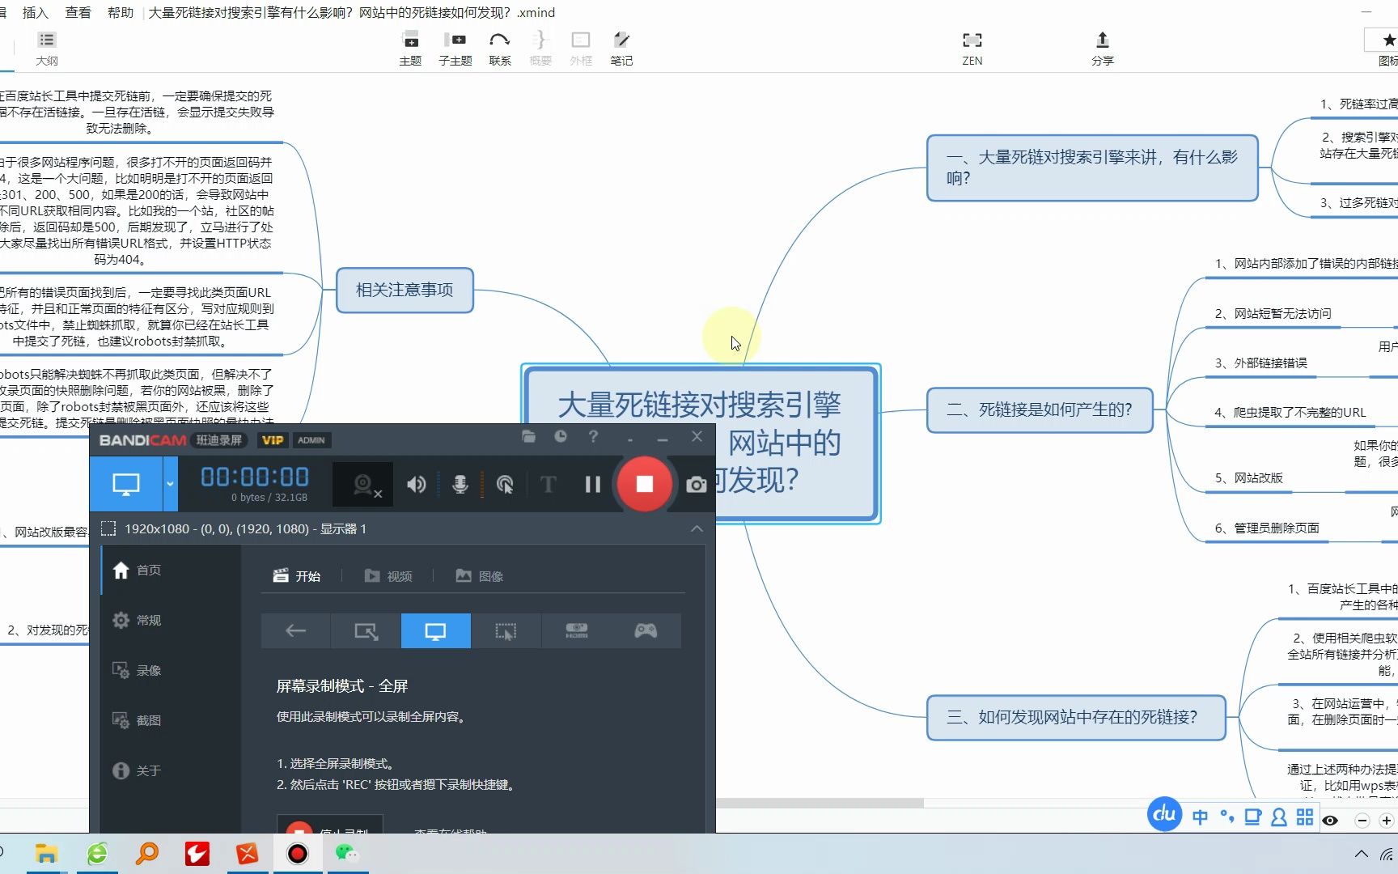Open Bandicam help question mark

(593, 437)
